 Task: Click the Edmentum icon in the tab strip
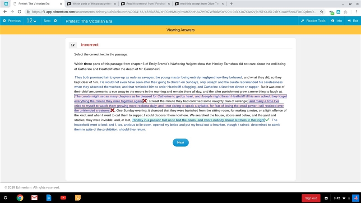pos(6,4)
